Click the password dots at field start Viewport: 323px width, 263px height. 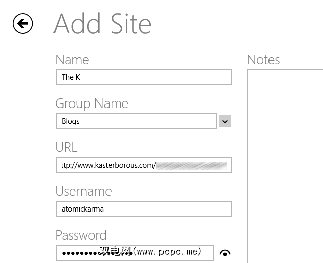point(76,252)
